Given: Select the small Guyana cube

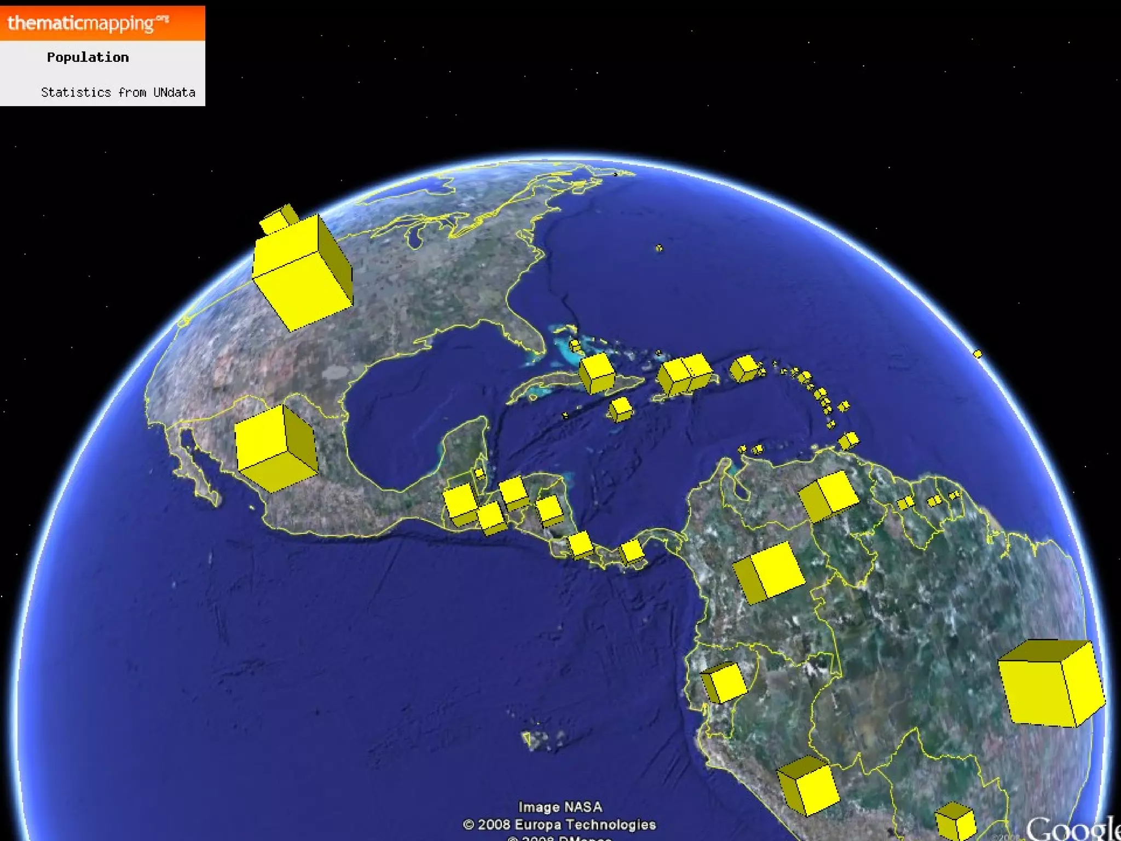Looking at the screenshot, I should pyautogui.click(x=906, y=502).
